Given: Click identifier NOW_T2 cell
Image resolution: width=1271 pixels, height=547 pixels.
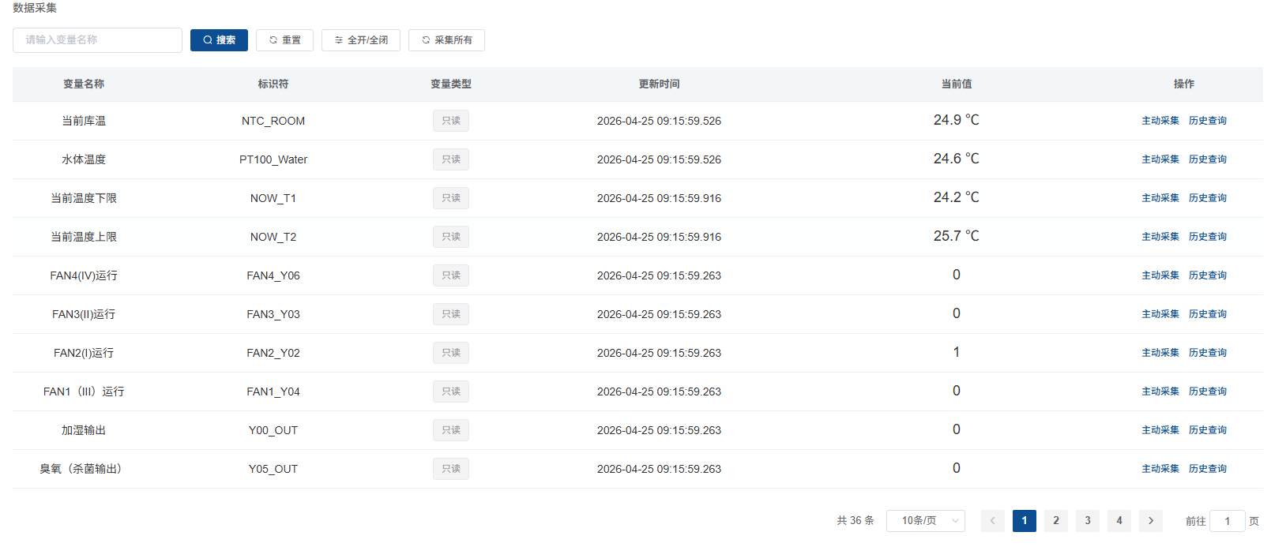Looking at the screenshot, I should [273, 237].
